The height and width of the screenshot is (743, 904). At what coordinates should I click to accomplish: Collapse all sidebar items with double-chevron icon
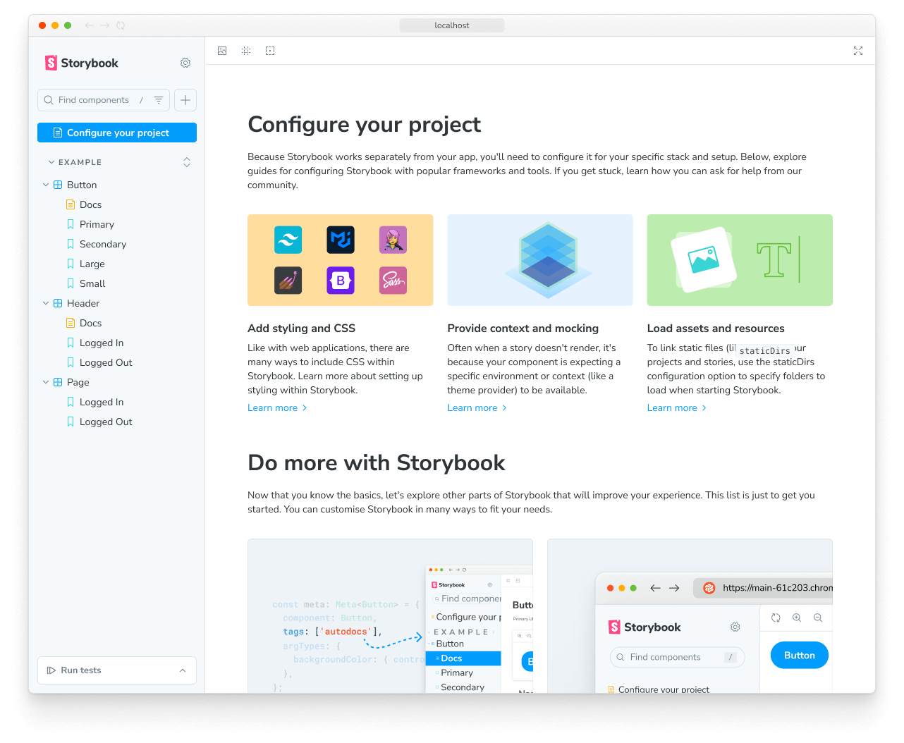pos(187,162)
